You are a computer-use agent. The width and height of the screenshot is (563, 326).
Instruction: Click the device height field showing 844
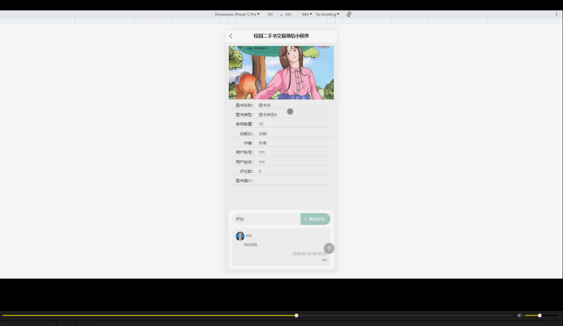point(288,14)
